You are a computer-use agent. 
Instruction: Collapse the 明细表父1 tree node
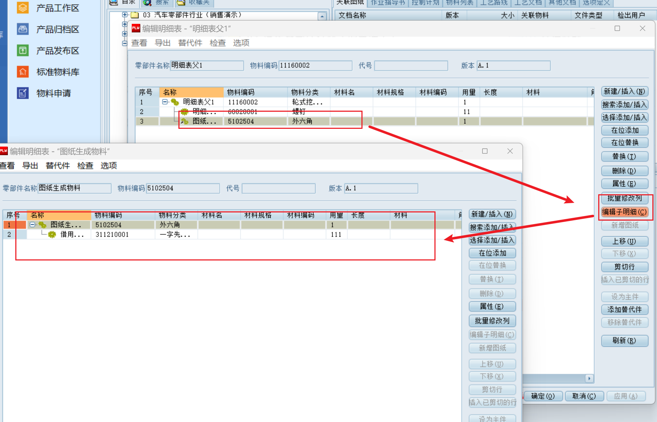[x=165, y=102]
